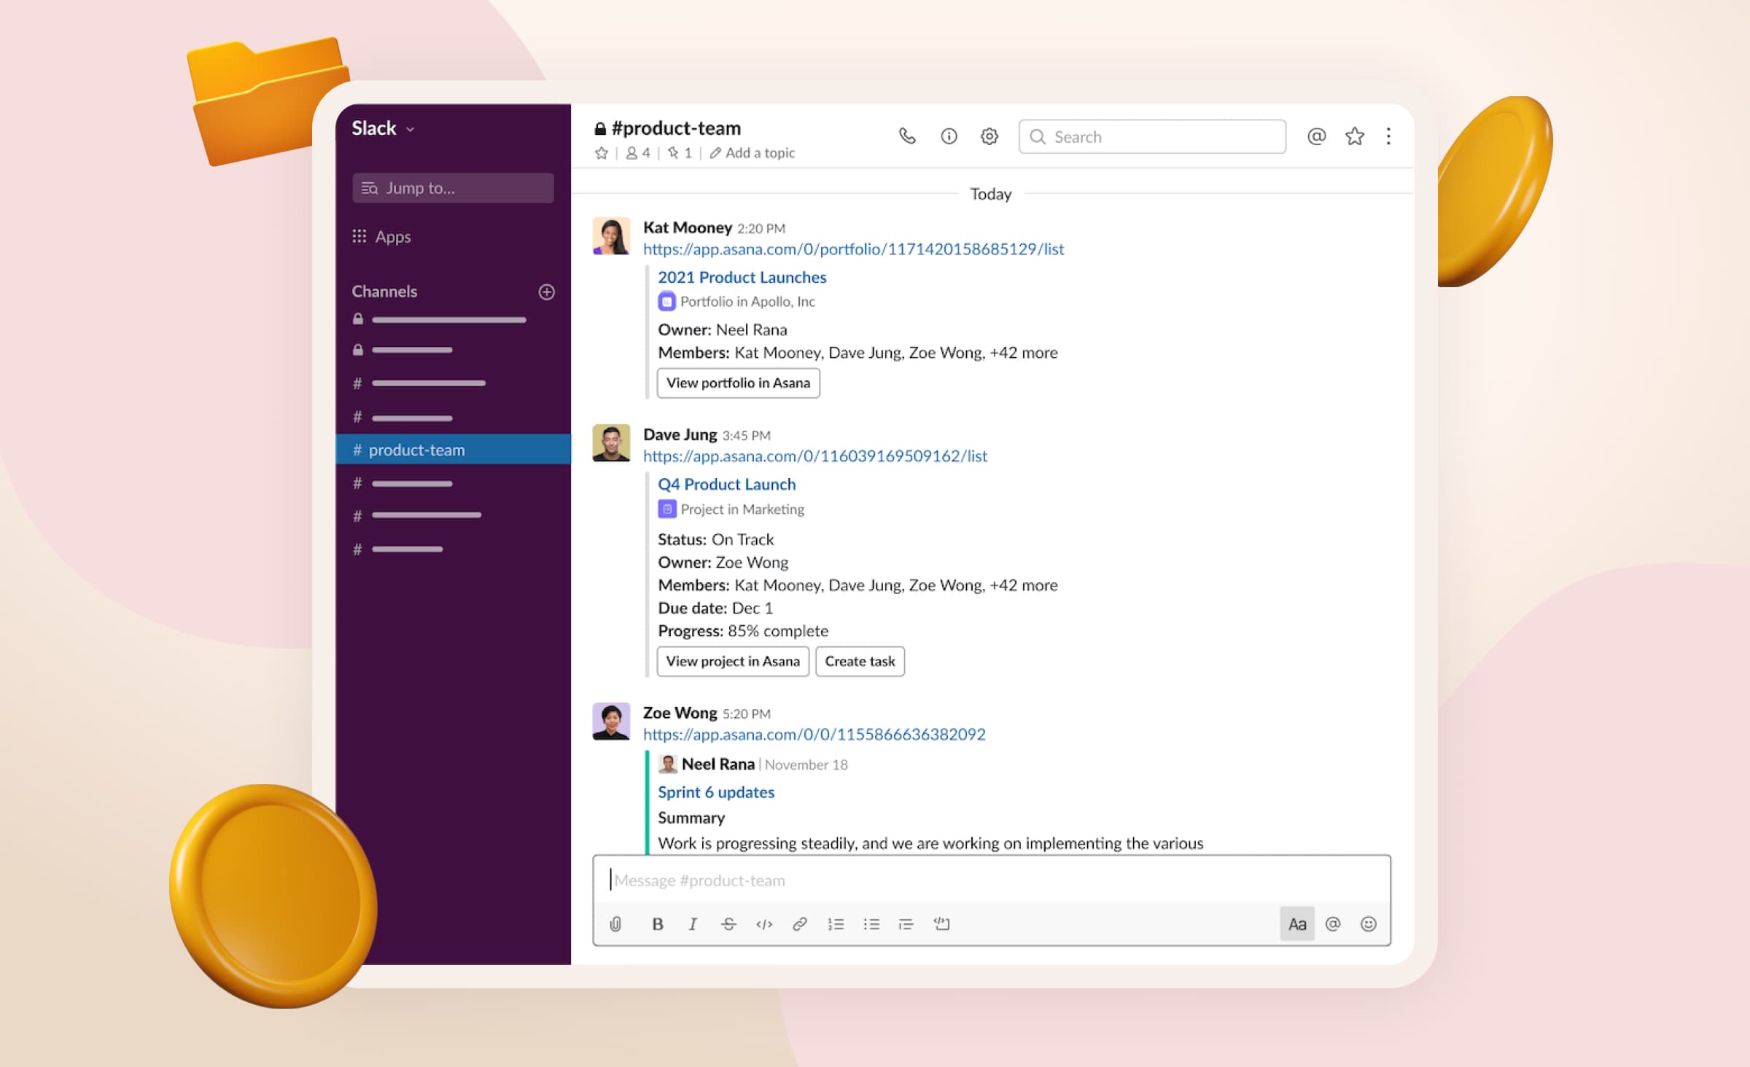Click View portfolio in Asana button
This screenshot has height=1067, width=1750.
pos(738,383)
